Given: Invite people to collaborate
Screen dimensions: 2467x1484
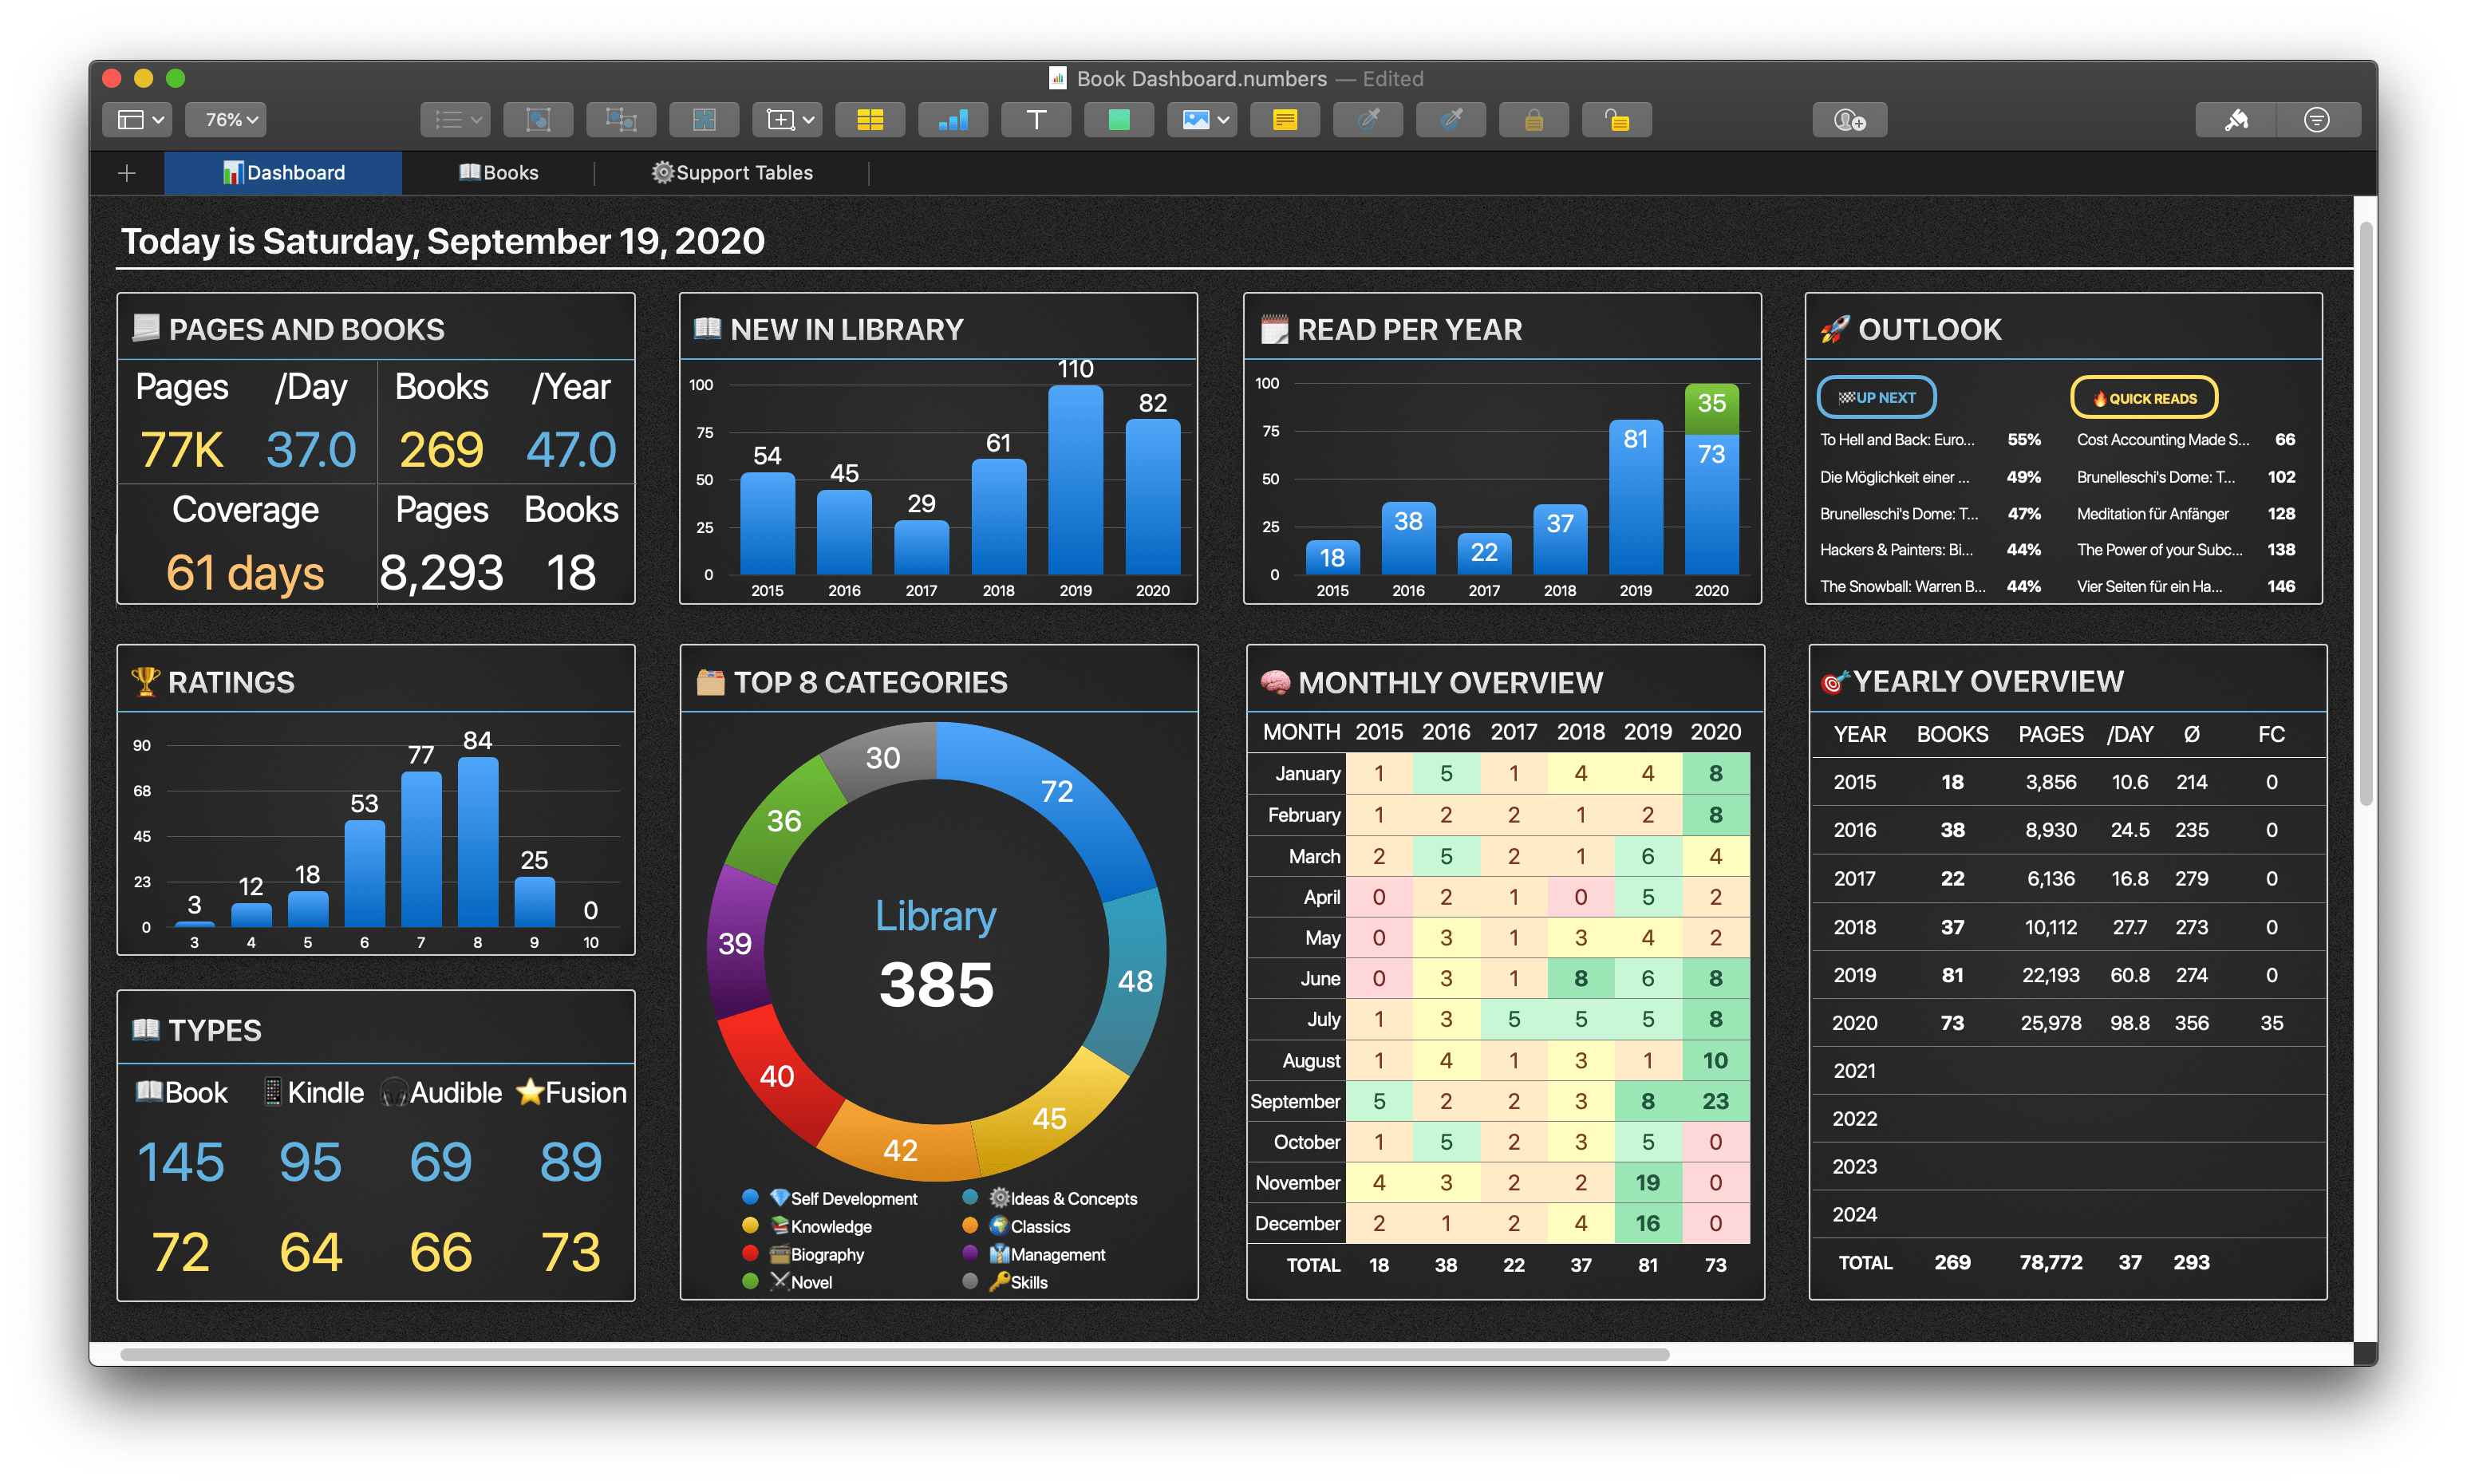Looking at the screenshot, I should [1849, 119].
